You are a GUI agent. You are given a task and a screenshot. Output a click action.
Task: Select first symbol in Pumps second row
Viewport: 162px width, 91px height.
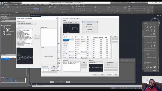[x=148, y=30]
